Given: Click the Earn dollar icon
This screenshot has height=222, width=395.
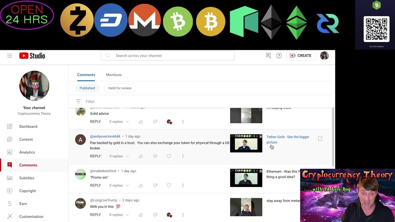Looking at the screenshot, I should pos(10,203).
